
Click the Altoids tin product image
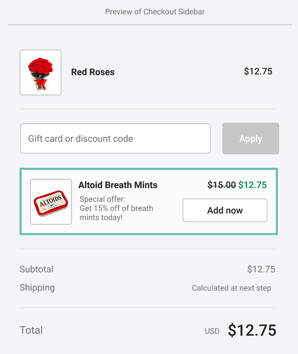tap(51, 202)
